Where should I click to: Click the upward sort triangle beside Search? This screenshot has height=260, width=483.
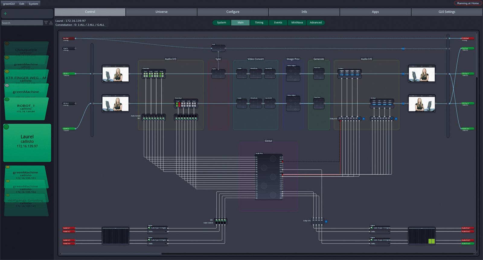tap(51, 23)
